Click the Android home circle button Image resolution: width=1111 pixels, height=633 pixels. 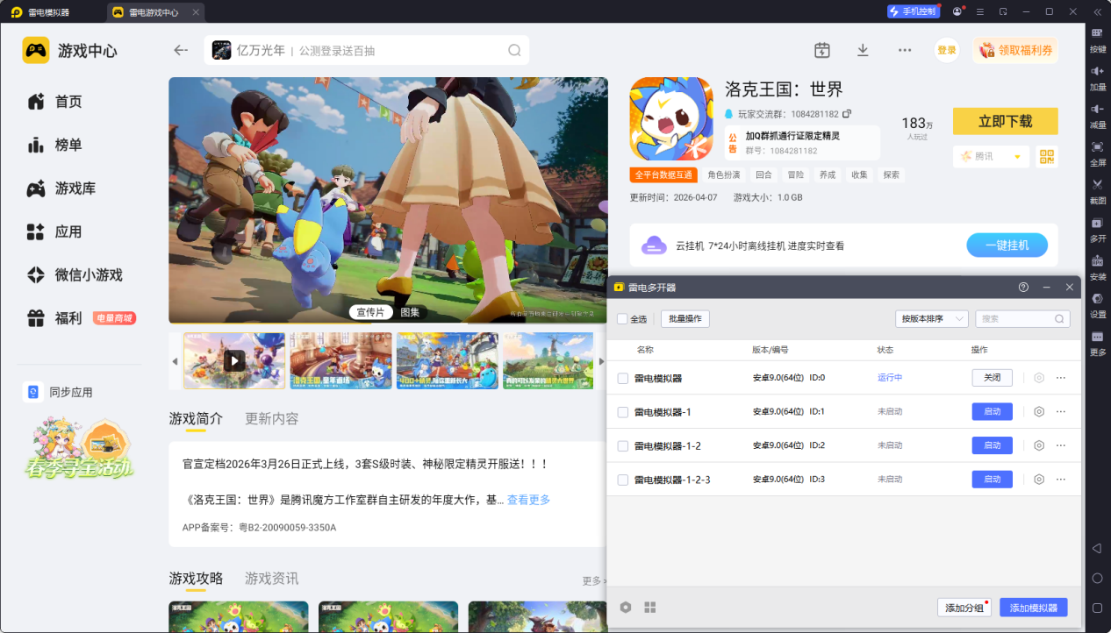tap(1097, 578)
